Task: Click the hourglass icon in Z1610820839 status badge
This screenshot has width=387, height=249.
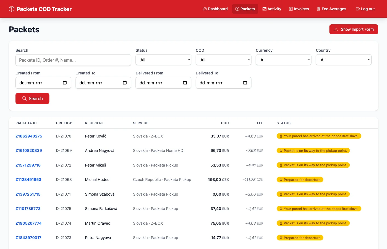Action: [x=281, y=151]
